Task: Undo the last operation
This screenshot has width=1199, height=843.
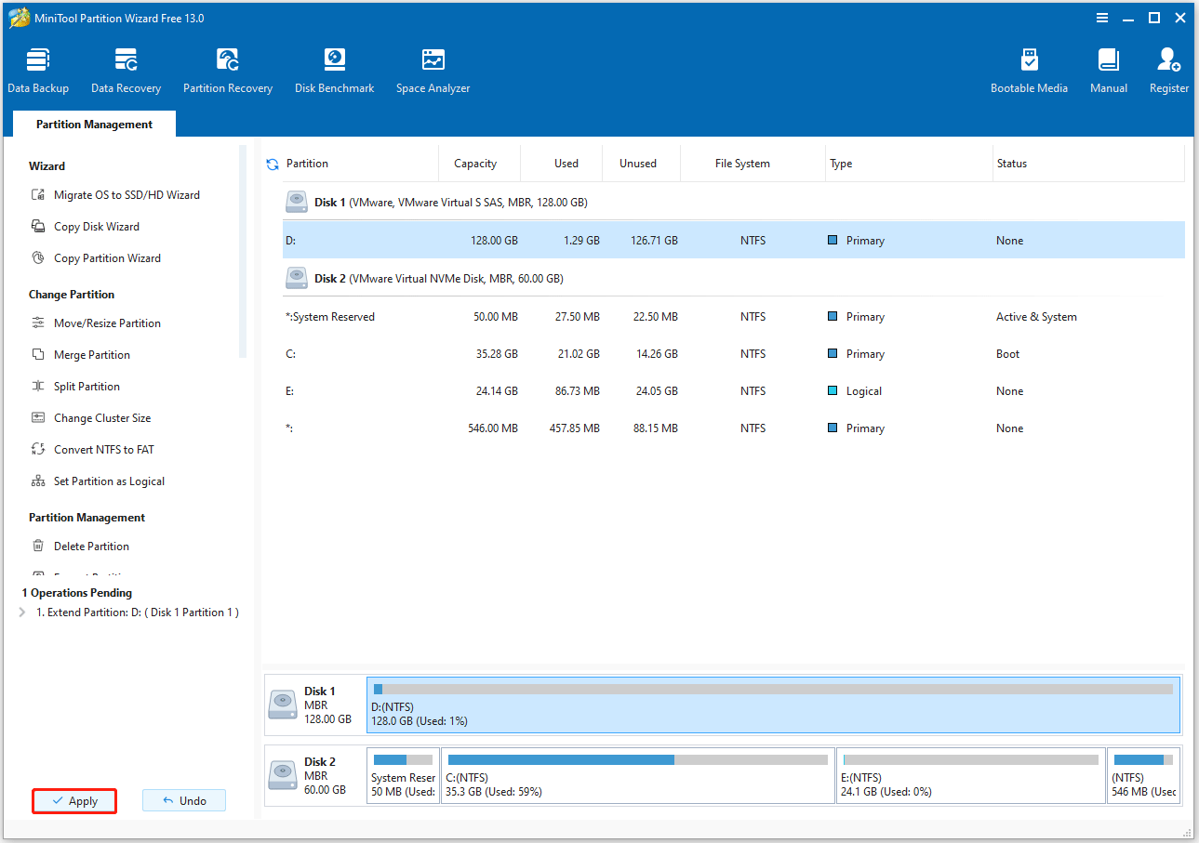Action: click(183, 800)
